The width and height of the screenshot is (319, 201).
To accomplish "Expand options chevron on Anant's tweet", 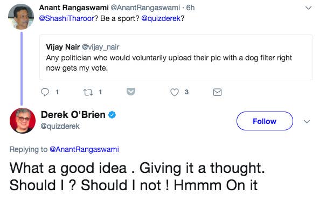I will click(x=309, y=8).
